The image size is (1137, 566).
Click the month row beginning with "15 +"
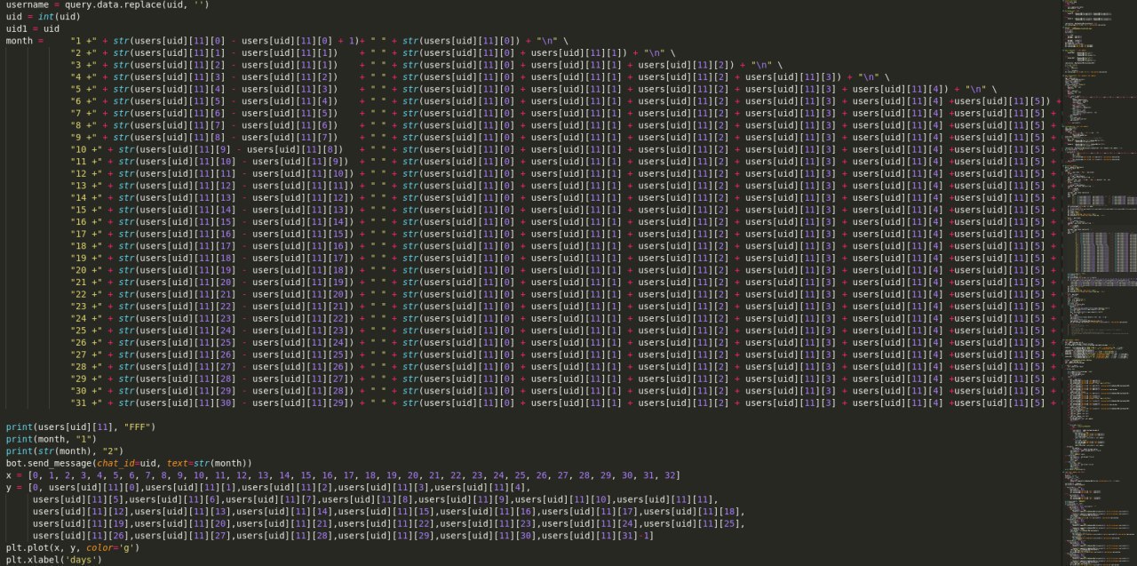(564, 209)
